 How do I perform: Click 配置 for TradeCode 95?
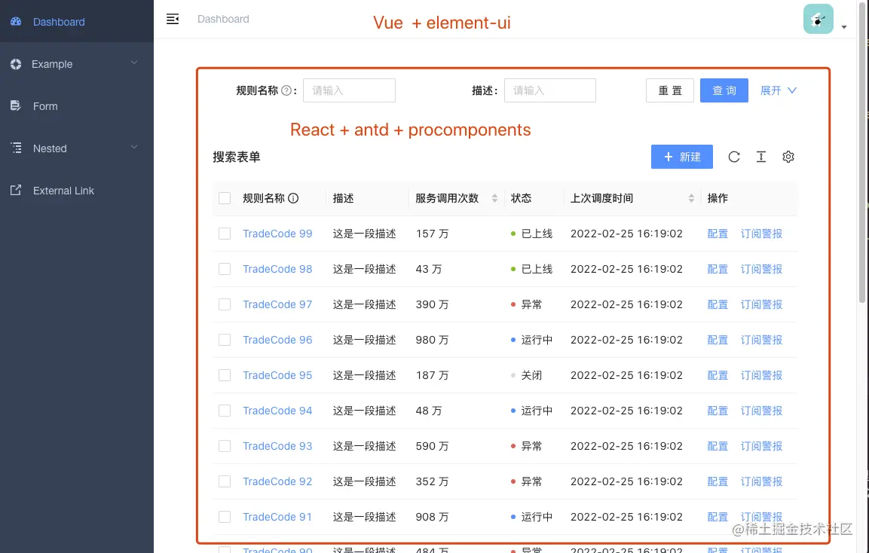point(718,375)
